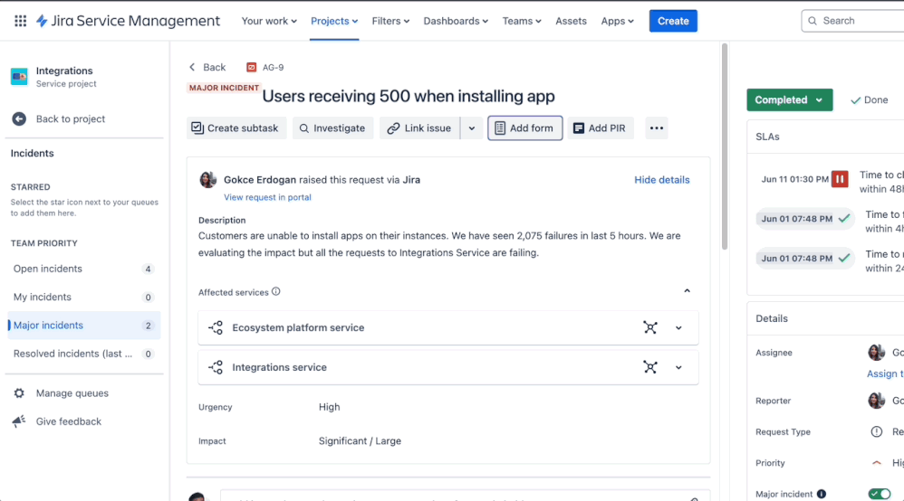Viewport: 904px width, 501px height.
Task: Click Gokce Erdogan's avatar in request header
Action: pyautogui.click(x=207, y=180)
